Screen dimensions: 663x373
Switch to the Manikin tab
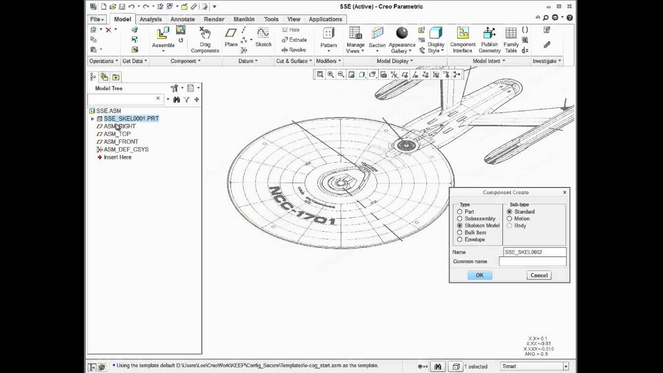(244, 19)
